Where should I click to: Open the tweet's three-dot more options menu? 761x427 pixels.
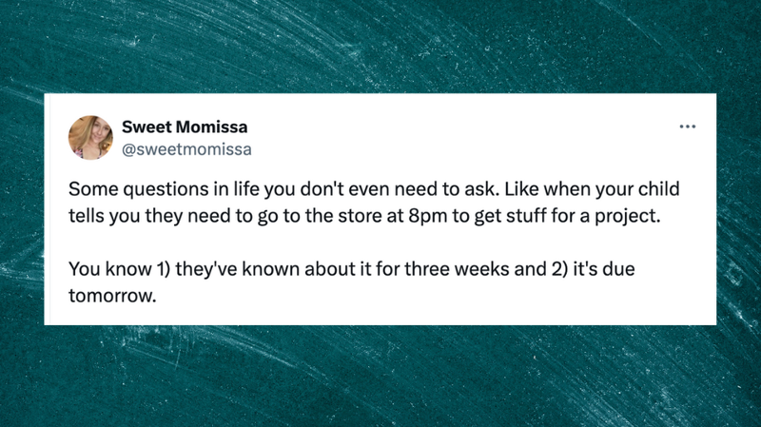[x=687, y=126]
